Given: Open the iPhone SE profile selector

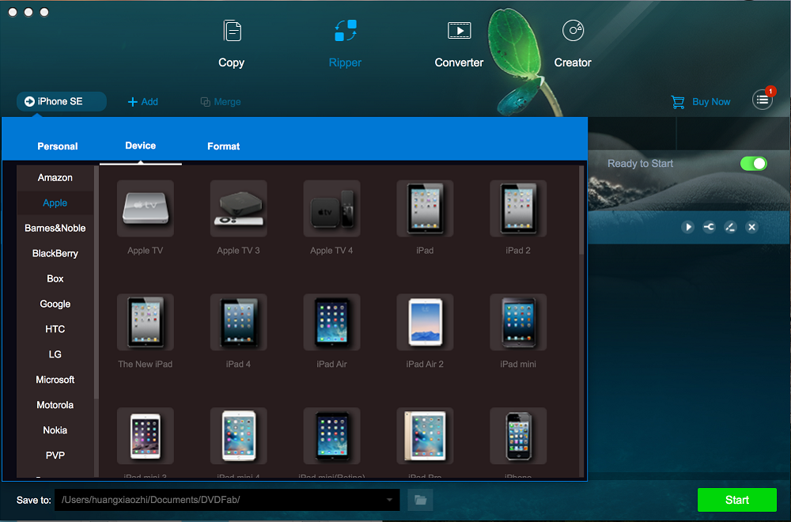Looking at the screenshot, I should [x=61, y=101].
